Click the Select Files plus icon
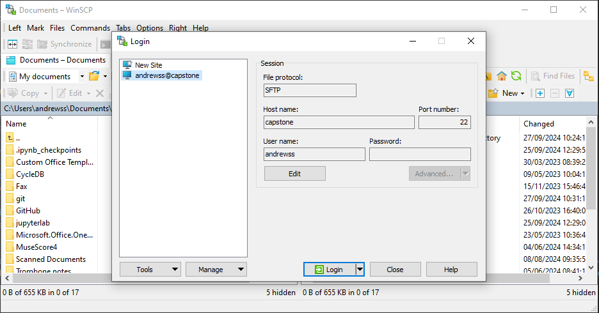Viewport: 599px width, 313px height. coord(540,93)
